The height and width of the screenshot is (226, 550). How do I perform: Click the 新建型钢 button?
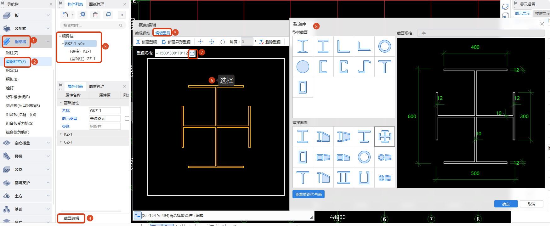tap(146, 42)
